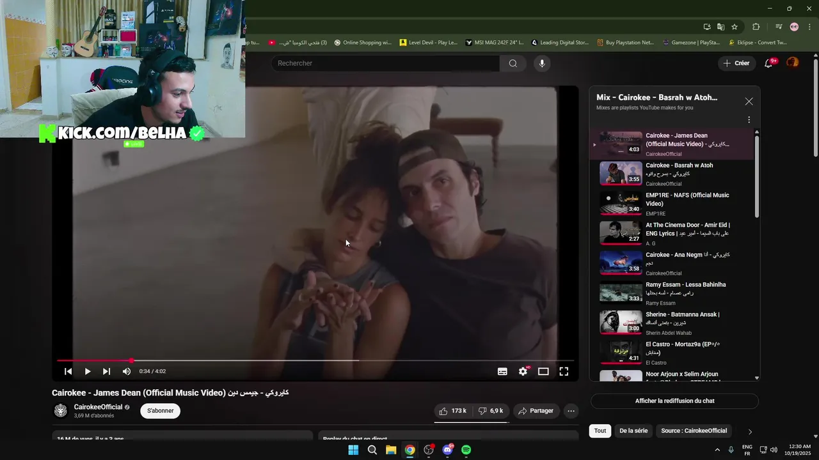Screen dimensions: 819x460
Task: Open the Chrome profile avatar
Action: click(794, 27)
